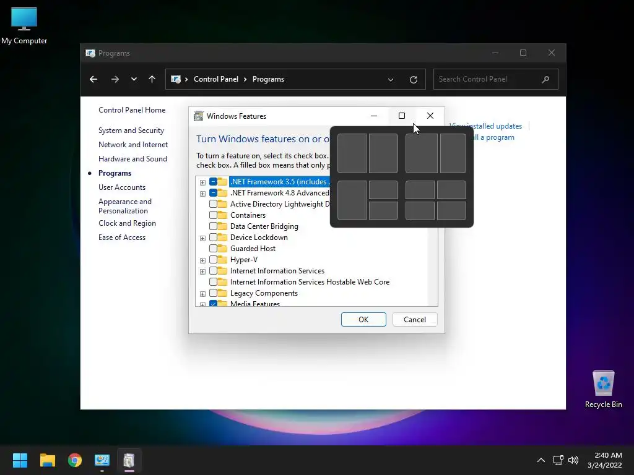Open the Windows Start menu
The image size is (634, 475).
pos(20,460)
